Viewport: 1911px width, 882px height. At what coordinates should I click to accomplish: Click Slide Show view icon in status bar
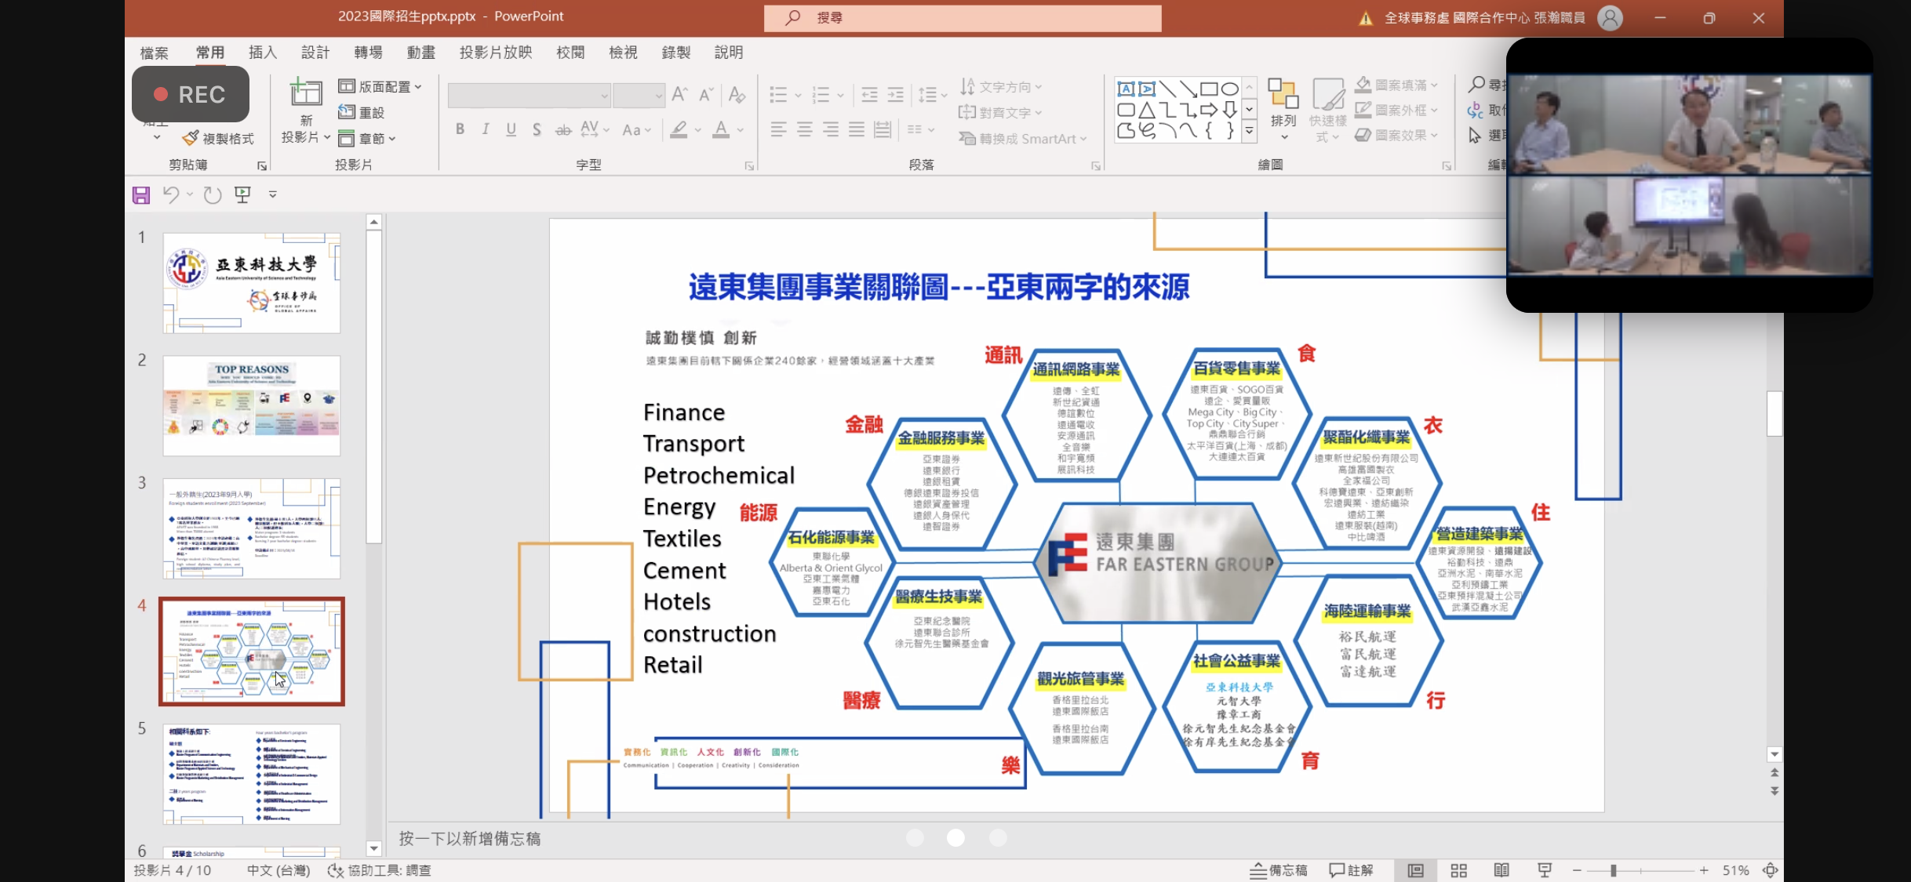click(x=1544, y=870)
